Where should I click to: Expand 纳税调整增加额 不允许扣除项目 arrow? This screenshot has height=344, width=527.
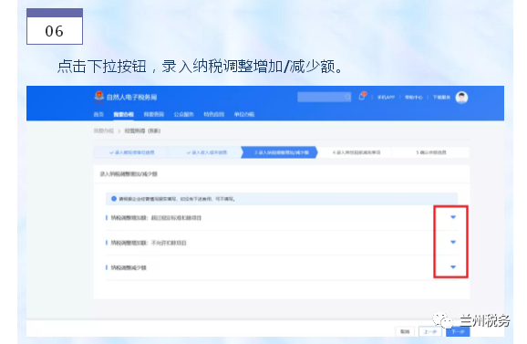pyautogui.click(x=453, y=242)
